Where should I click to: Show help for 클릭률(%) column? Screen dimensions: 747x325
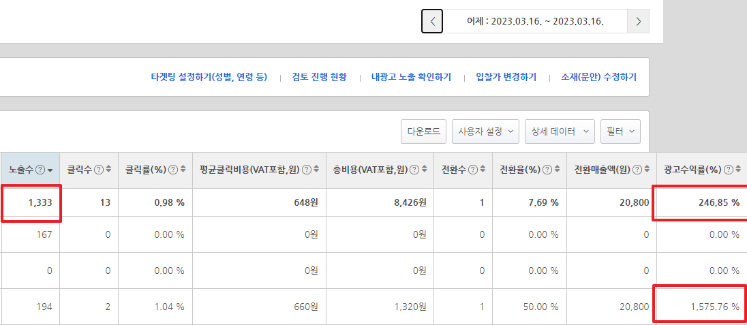pyautogui.click(x=173, y=169)
